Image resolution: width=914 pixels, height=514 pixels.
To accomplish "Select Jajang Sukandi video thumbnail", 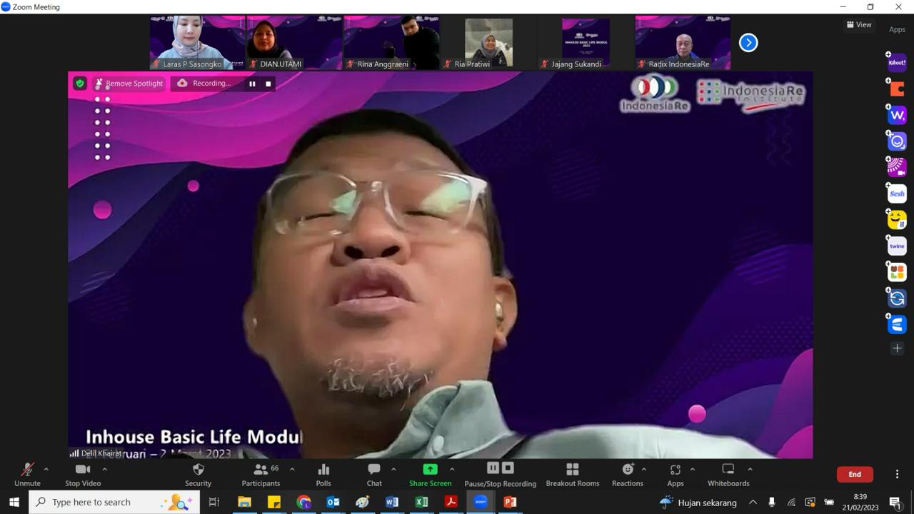I will 586,43.
